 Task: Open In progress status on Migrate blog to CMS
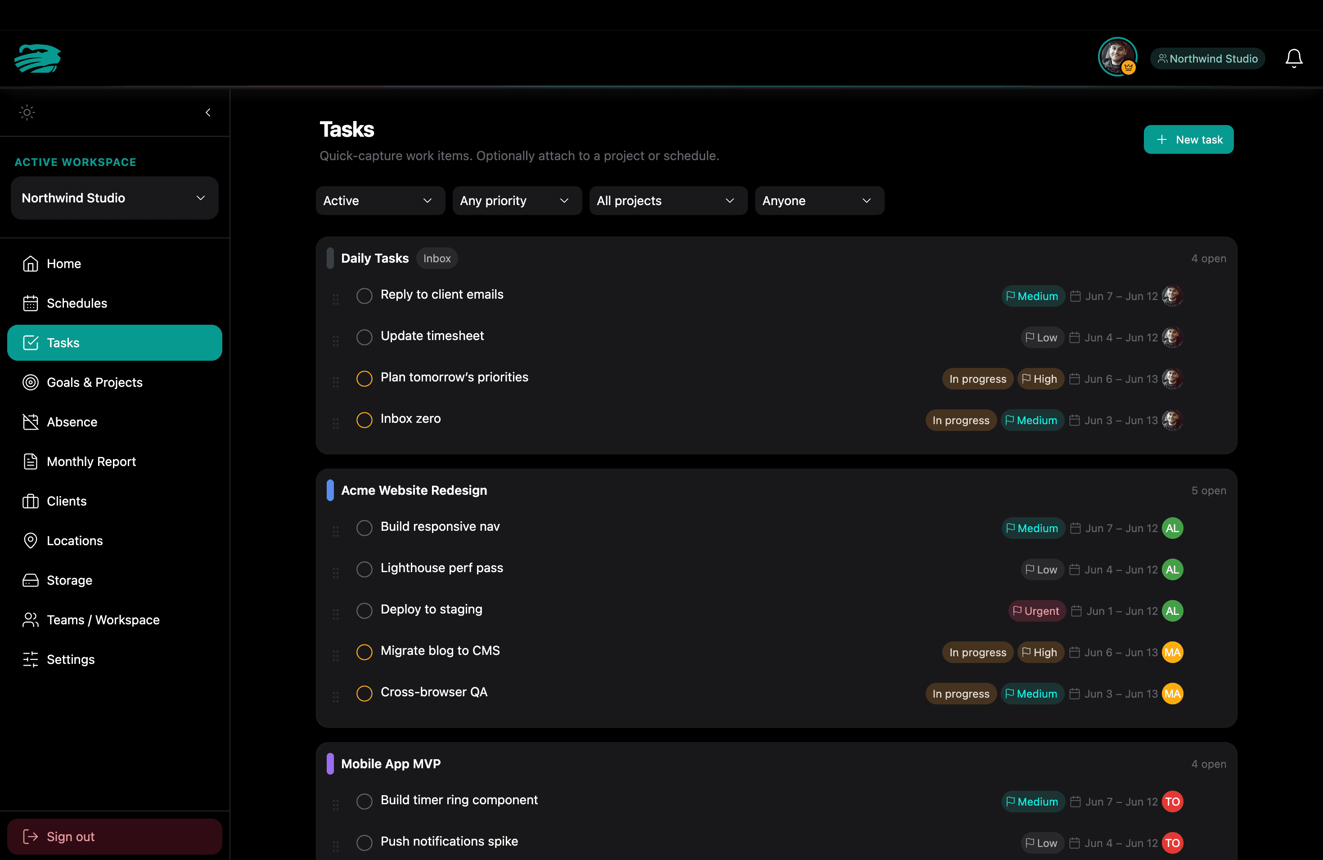pos(977,652)
